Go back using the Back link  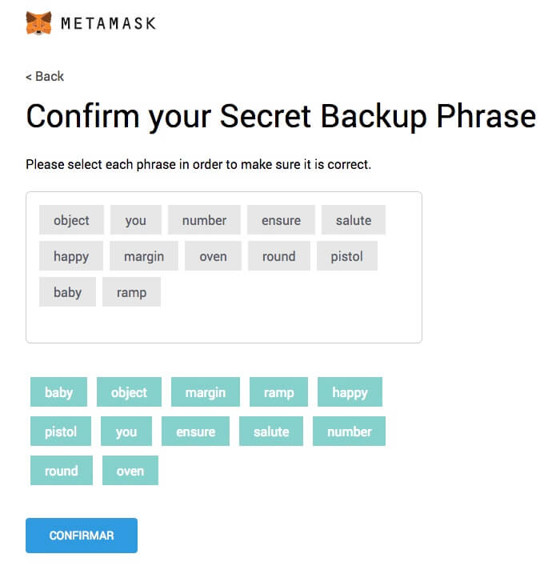pyautogui.click(x=45, y=76)
